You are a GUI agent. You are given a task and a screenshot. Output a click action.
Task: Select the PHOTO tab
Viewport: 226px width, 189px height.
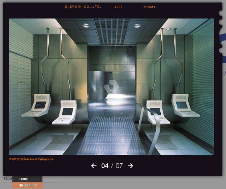point(27,179)
